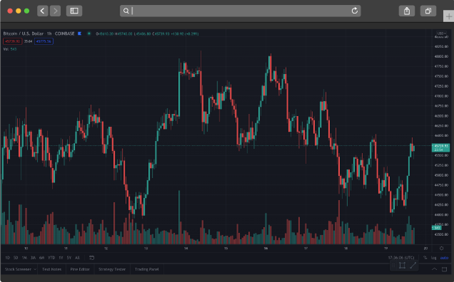The width and height of the screenshot is (454, 282).
Task: Select the 5Y time range
Action: [x=69, y=258]
